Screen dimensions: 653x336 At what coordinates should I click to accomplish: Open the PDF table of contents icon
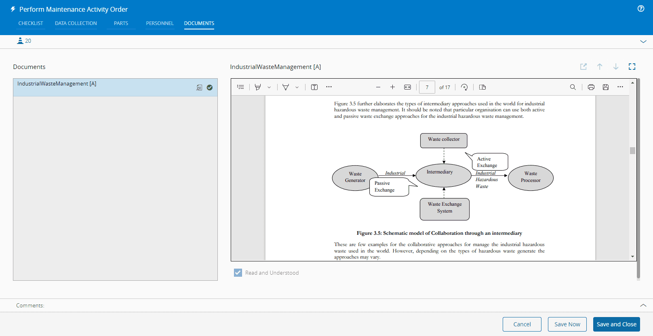click(240, 87)
